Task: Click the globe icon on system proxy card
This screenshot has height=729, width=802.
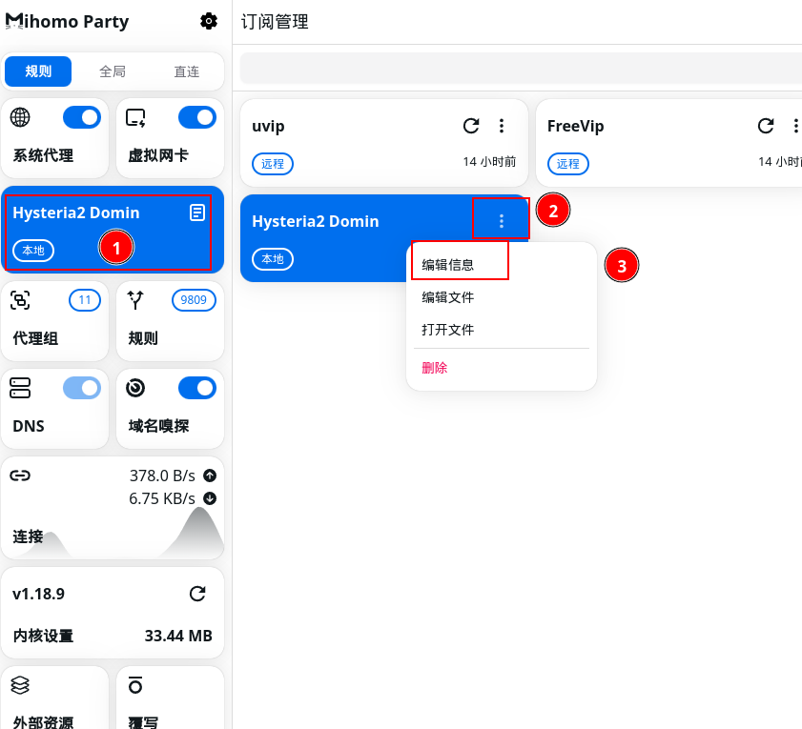Action: (x=20, y=117)
